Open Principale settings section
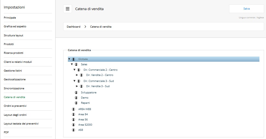This screenshot has height=139, width=266. point(10,17)
